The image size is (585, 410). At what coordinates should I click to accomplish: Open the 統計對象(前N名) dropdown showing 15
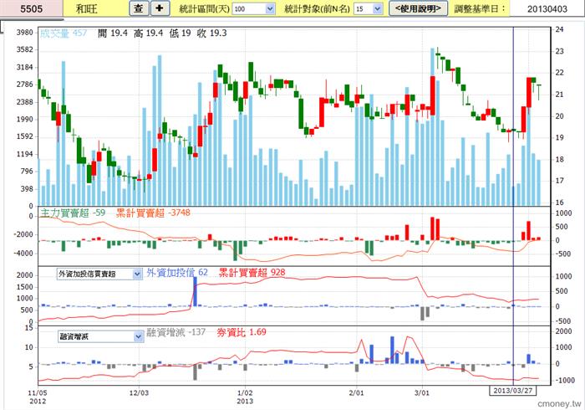(368, 8)
